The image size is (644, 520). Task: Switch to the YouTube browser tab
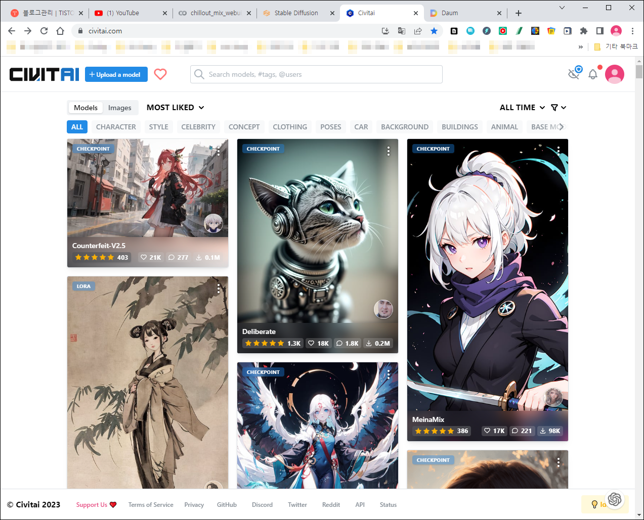131,13
